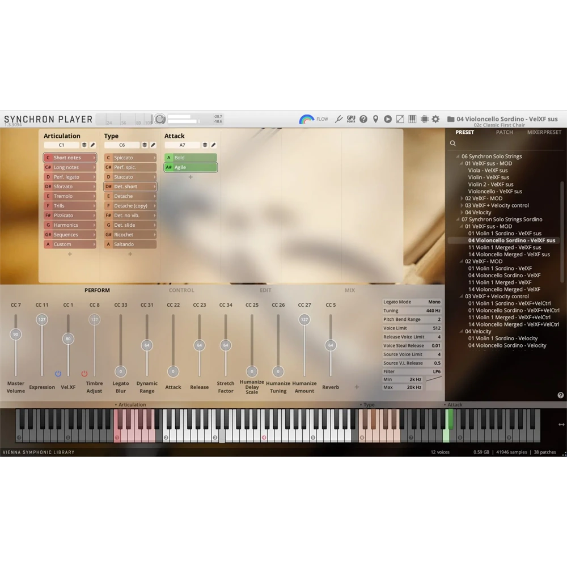Click the Dynamic Range CC 31 fader

click(x=147, y=345)
